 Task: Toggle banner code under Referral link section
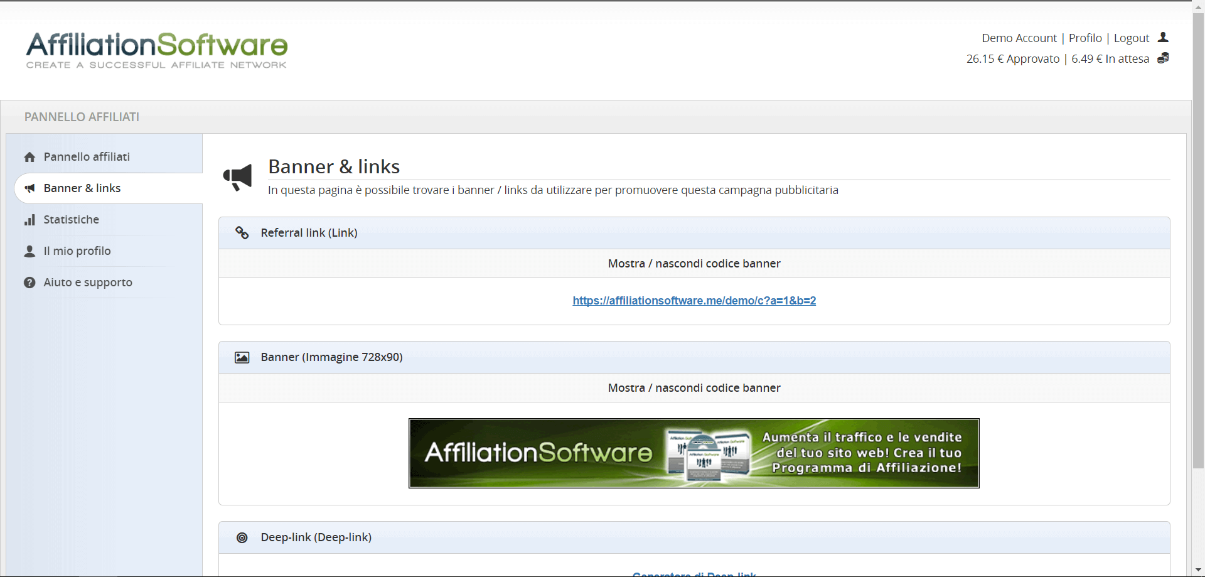pyautogui.click(x=694, y=264)
